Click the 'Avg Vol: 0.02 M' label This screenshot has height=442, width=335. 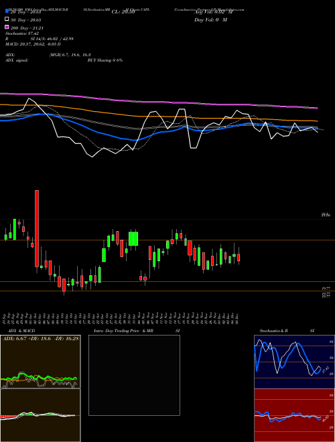(213, 12)
